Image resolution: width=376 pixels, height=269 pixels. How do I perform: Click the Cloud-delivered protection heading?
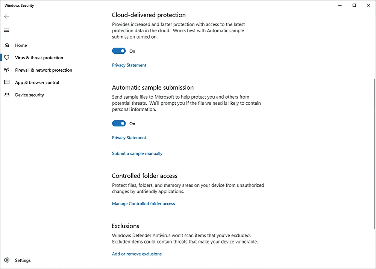point(149,15)
